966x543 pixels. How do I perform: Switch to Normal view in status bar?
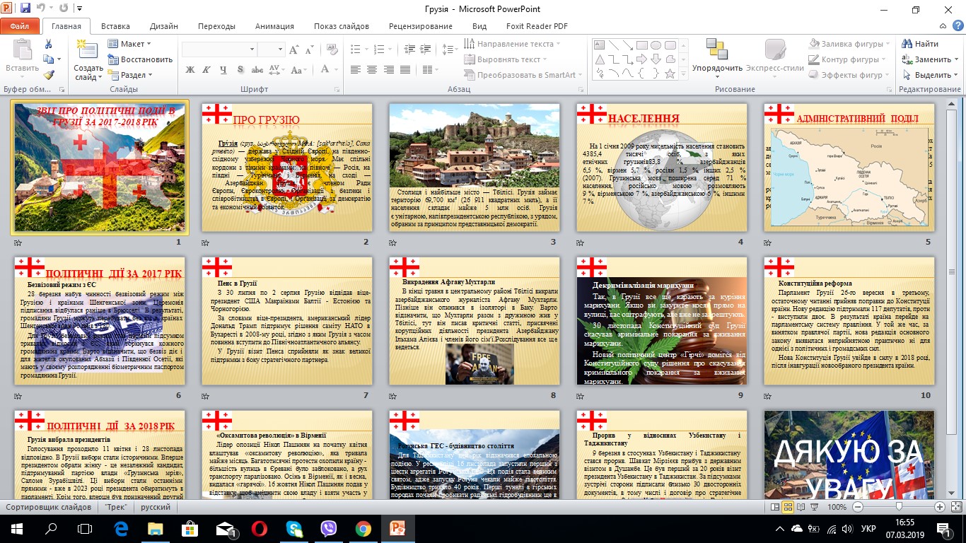[x=776, y=507]
